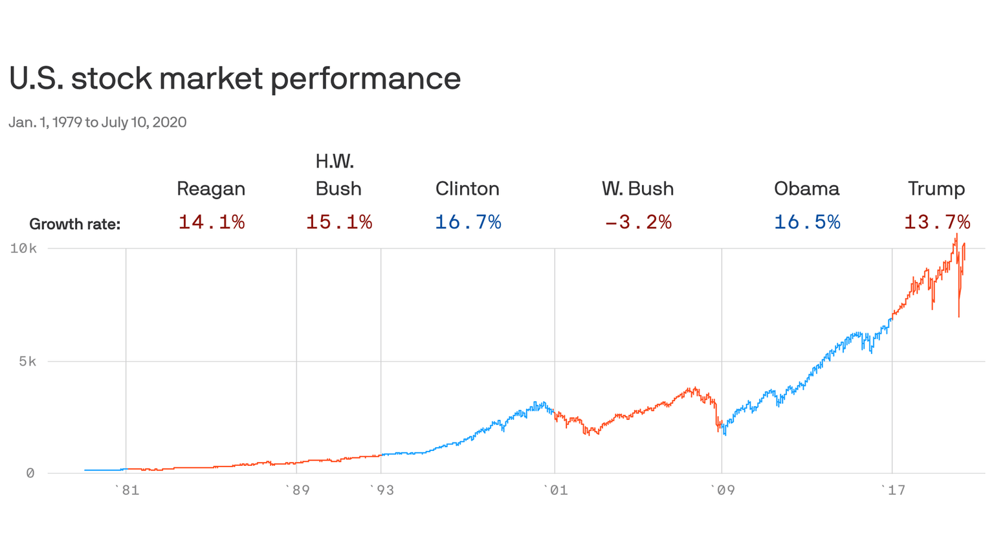This screenshot has width=994, height=559.
Task: Select the Reagan column label
Action: pyautogui.click(x=211, y=189)
